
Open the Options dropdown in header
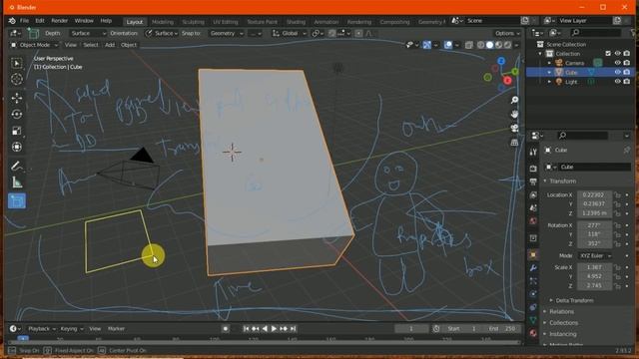[x=507, y=33]
